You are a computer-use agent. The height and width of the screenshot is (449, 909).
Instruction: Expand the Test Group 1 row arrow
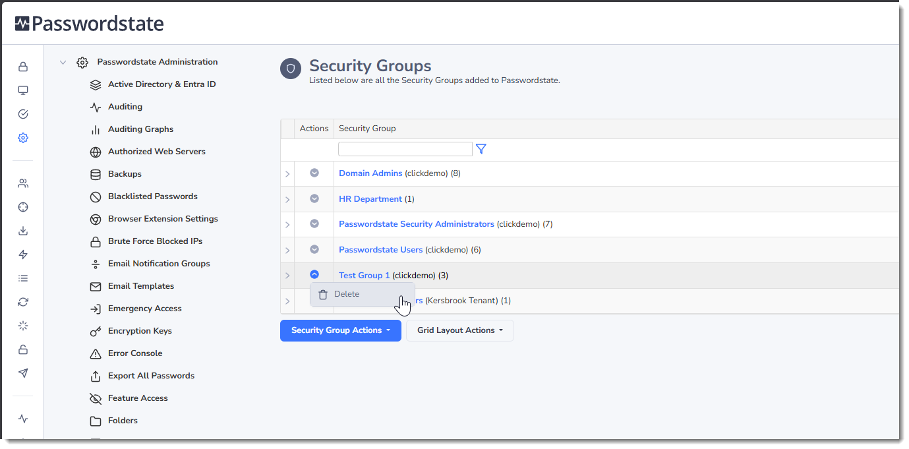click(x=287, y=276)
